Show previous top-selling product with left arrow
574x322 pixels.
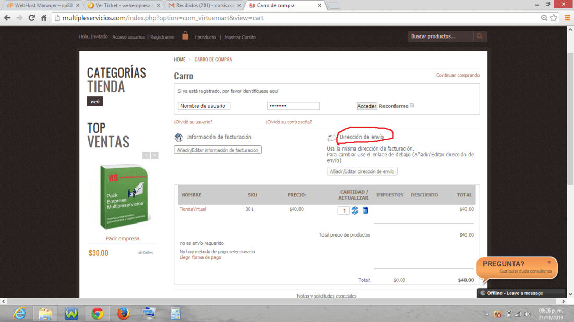pyautogui.click(x=146, y=155)
